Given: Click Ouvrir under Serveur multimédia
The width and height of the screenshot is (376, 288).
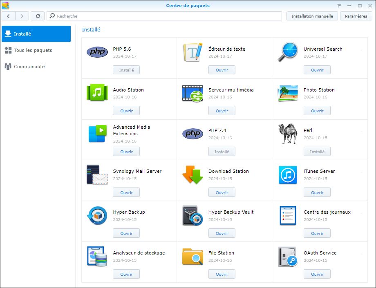Looking at the screenshot, I should click(222, 111).
